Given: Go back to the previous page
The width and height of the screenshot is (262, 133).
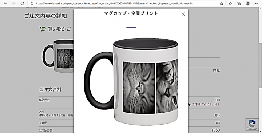Looking at the screenshot, I should pyautogui.click(x=5, y=3).
